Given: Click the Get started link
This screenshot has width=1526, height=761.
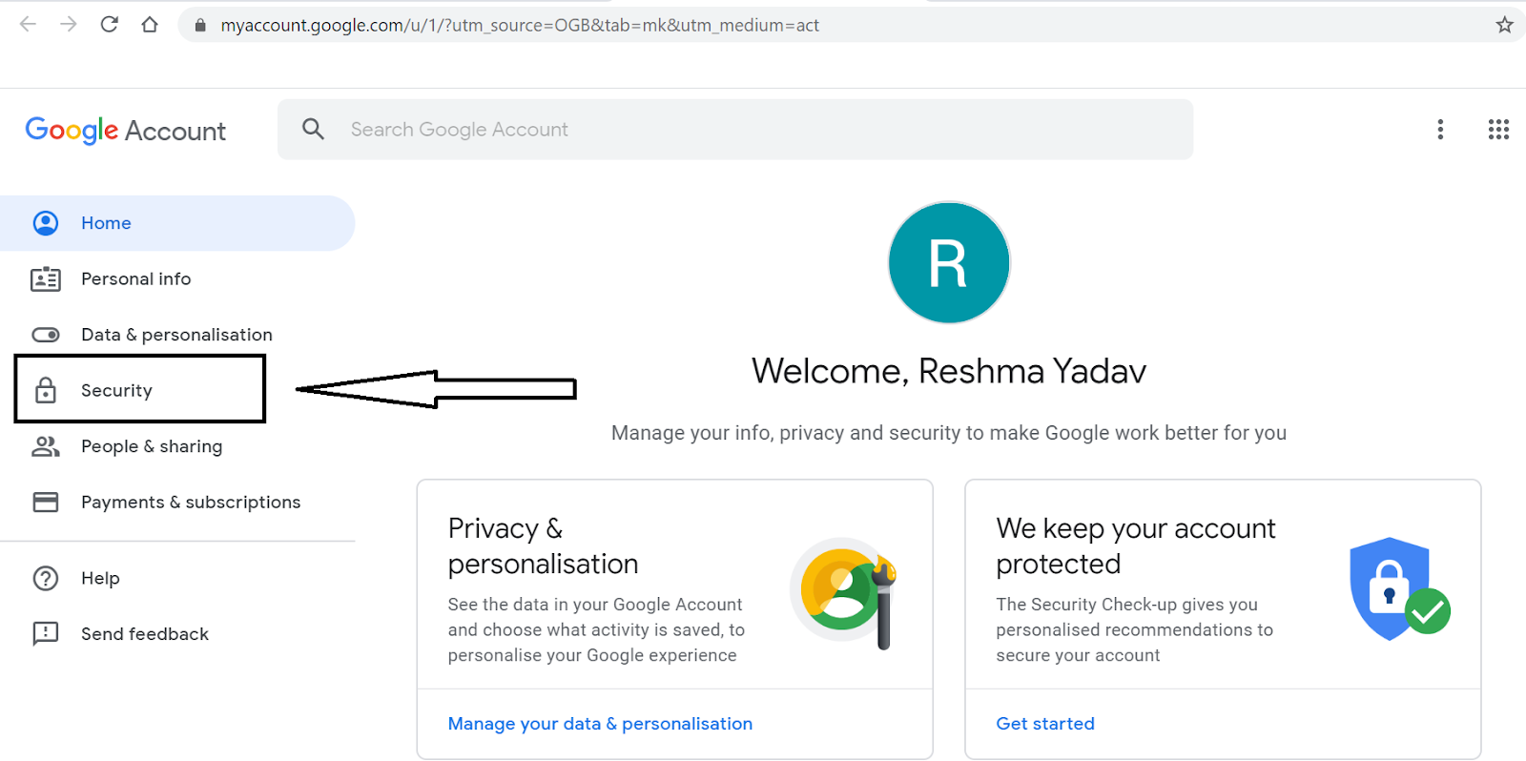Looking at the screenshot, I should (1044, 724).
